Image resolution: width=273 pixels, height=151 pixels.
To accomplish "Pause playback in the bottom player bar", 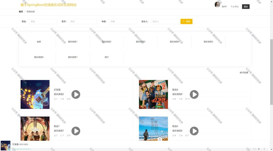I will pyautogui.click(x=9, y=148).
